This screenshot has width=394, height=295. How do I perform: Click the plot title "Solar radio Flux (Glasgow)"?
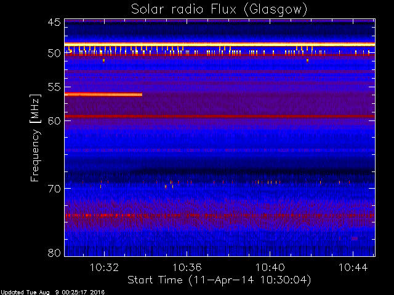pyautogui.click(x=219, y=10)
